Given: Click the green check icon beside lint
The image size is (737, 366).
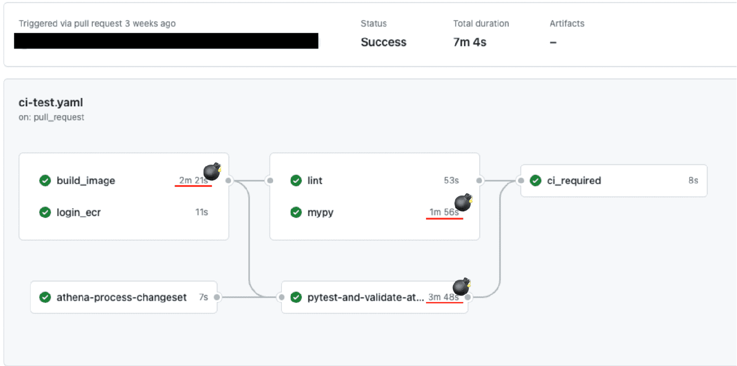Looking at the screenshot, I should pos(296,180).
